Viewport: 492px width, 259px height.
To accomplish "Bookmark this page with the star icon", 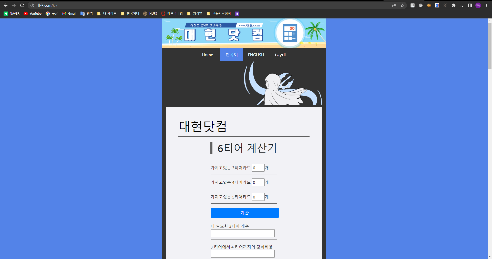I will [x=402, y=5].
